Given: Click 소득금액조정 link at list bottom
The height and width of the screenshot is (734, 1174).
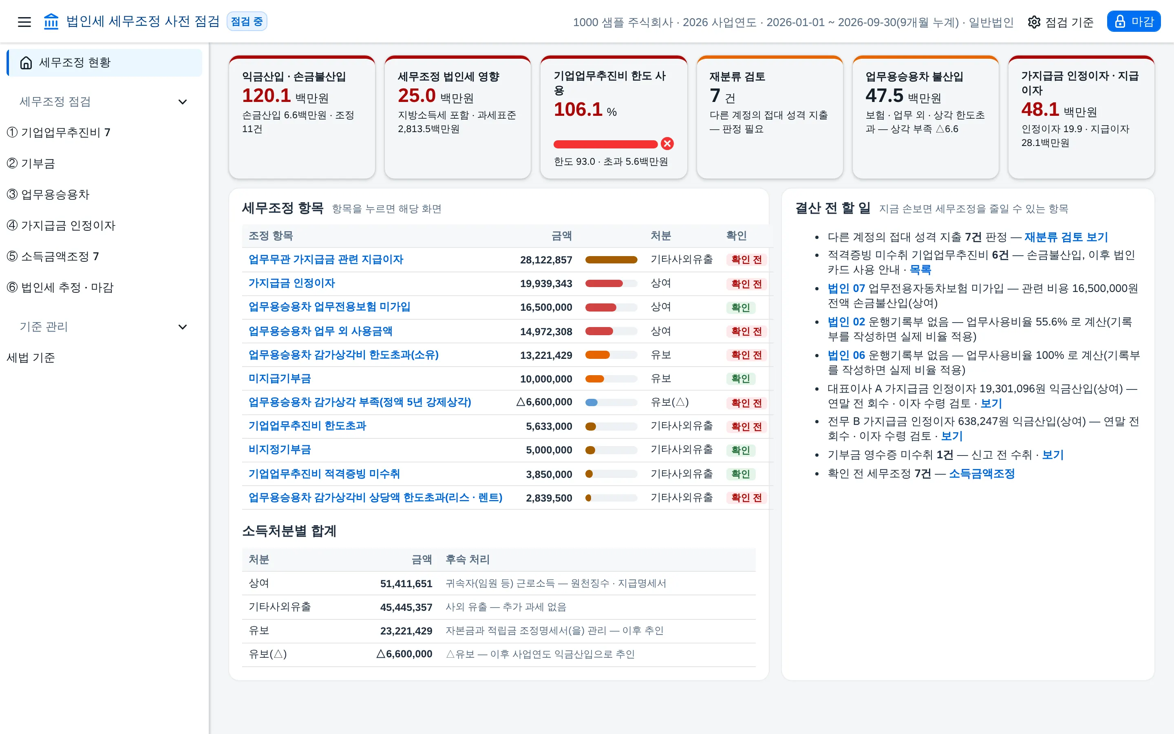Looking at the screenshot, I should coord(982,474).
